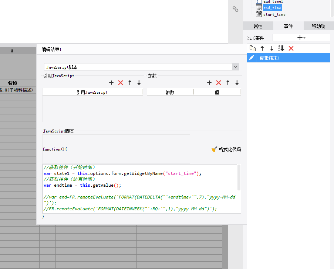Delete the event with the red X

click(x=291, y=48)
